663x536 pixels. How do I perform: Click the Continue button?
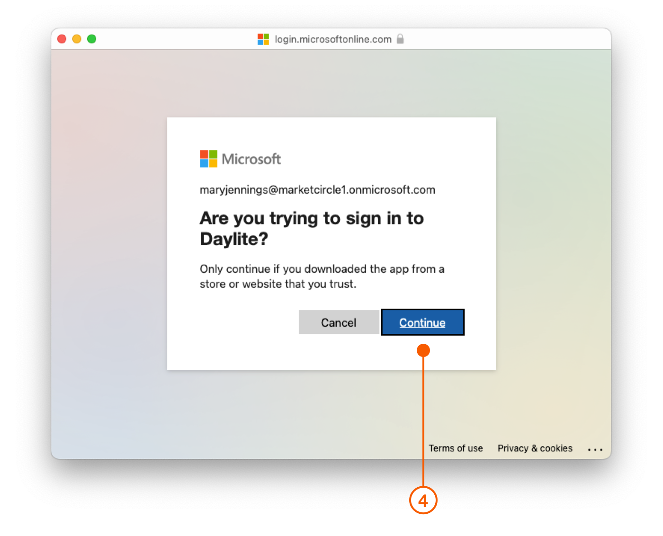422,322
